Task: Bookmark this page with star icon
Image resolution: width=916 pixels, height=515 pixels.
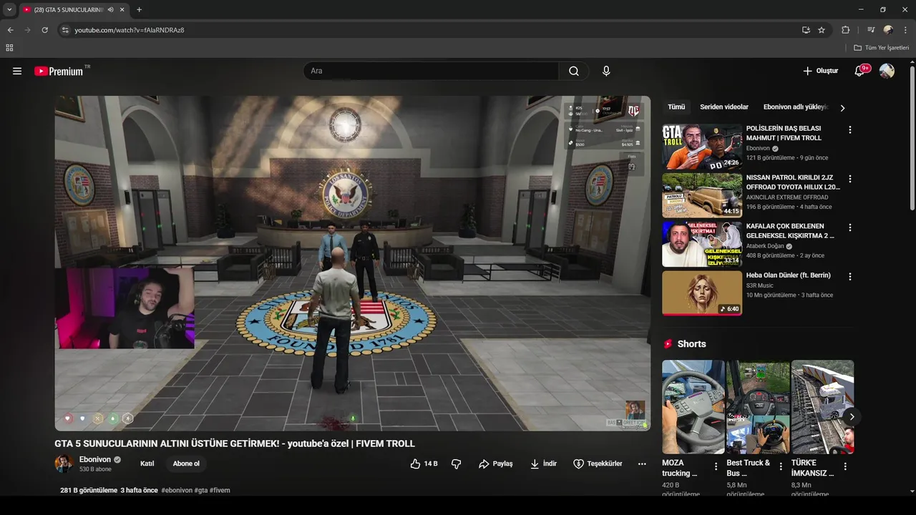Action: [x=822, y=30]
